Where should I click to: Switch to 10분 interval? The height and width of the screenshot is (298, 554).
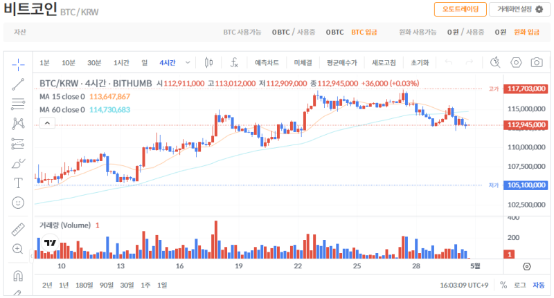(x=69, y=63)
